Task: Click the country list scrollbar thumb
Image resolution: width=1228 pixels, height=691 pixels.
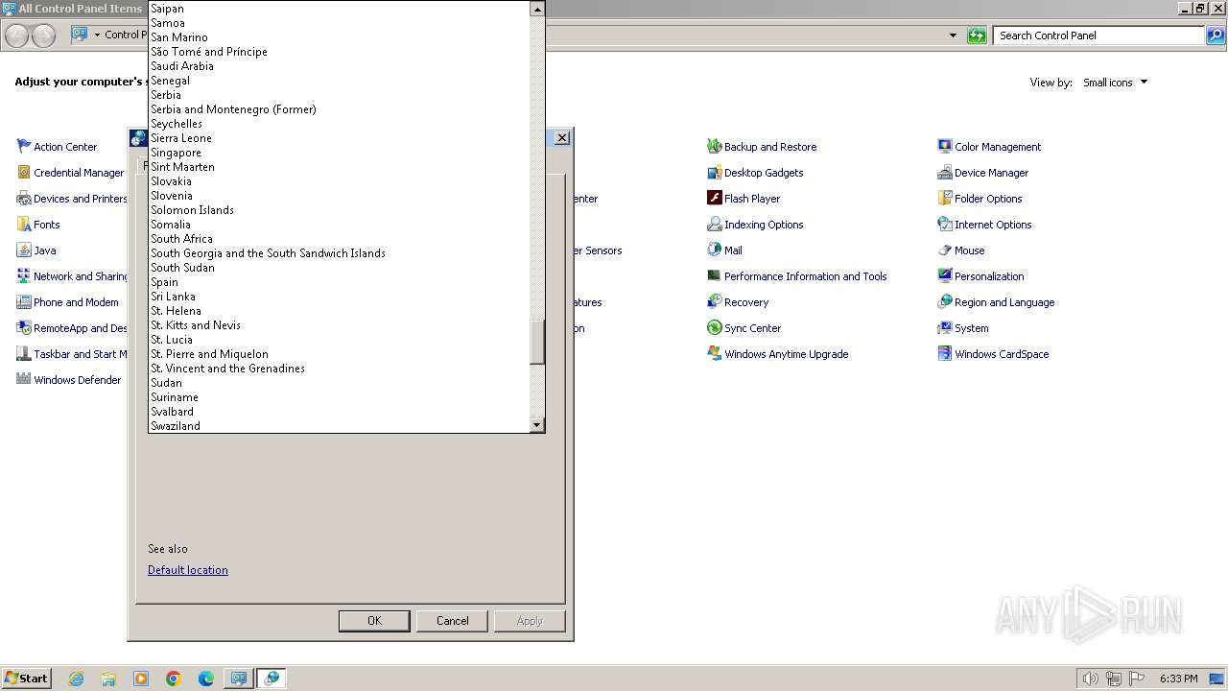Action: coord(537,343)
